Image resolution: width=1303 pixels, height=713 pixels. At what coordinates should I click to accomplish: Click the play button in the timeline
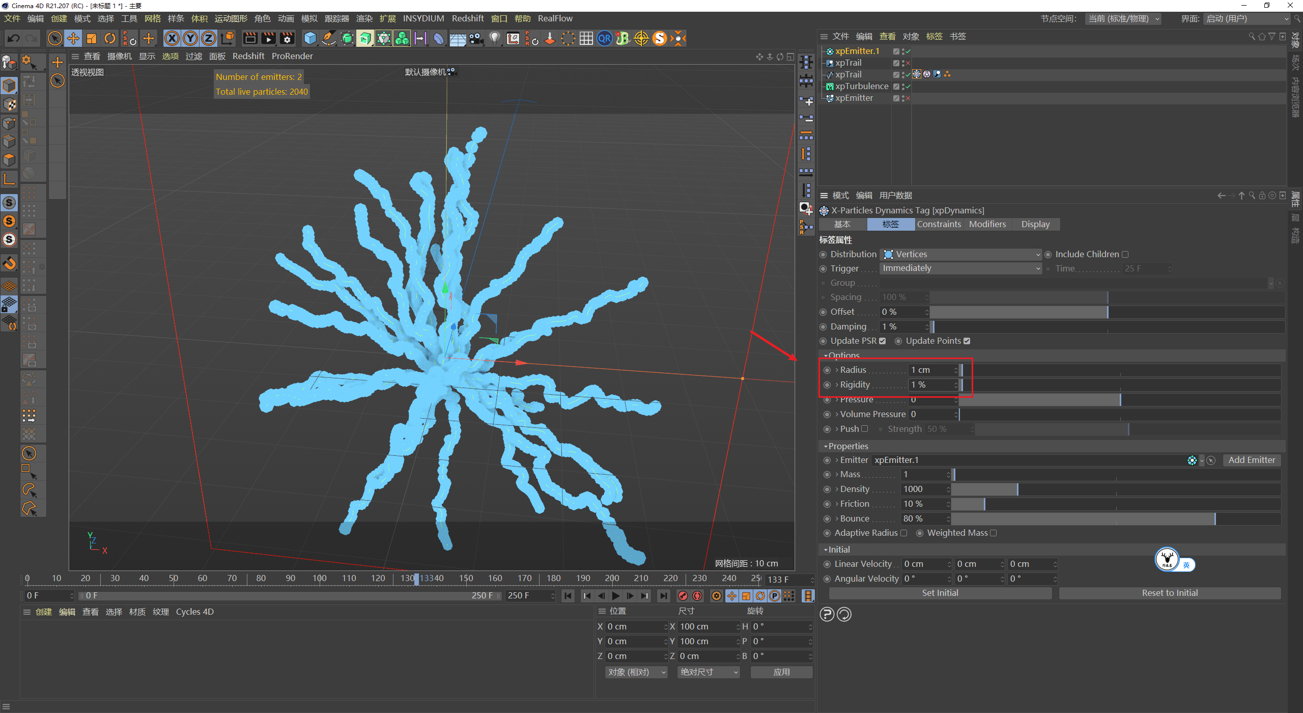click(x=616, y=596)
